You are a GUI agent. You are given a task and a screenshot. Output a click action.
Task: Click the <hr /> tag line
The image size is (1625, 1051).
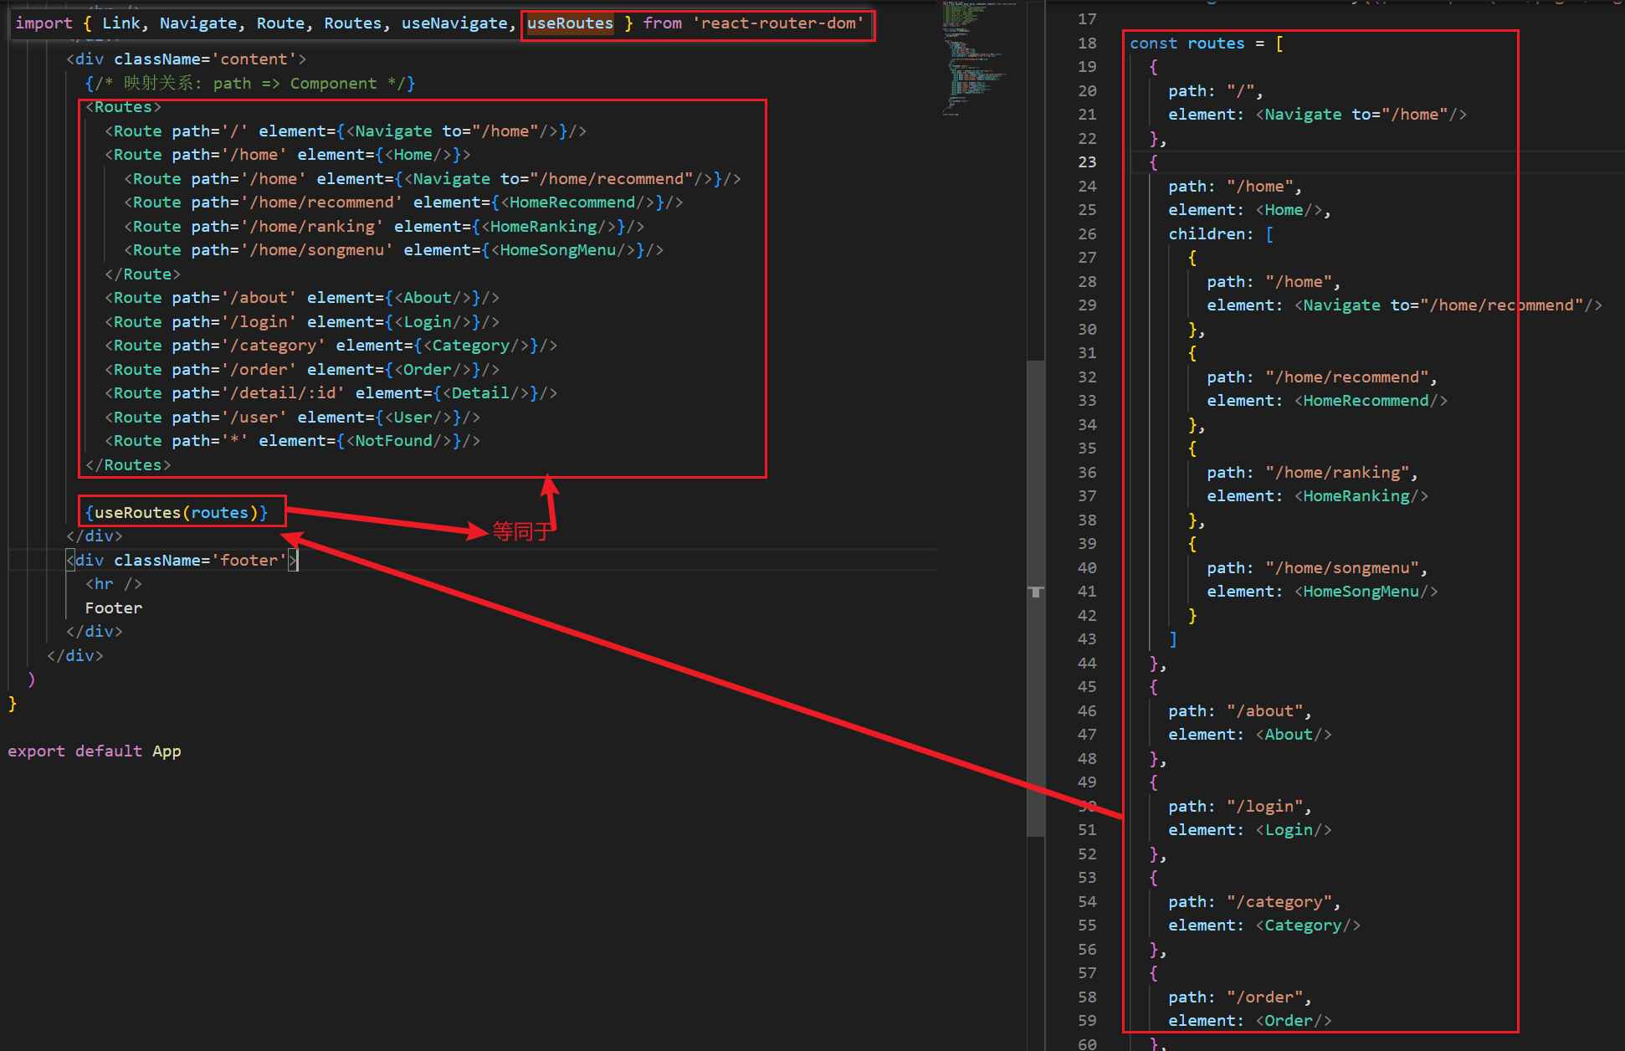(x=114, y=584)
